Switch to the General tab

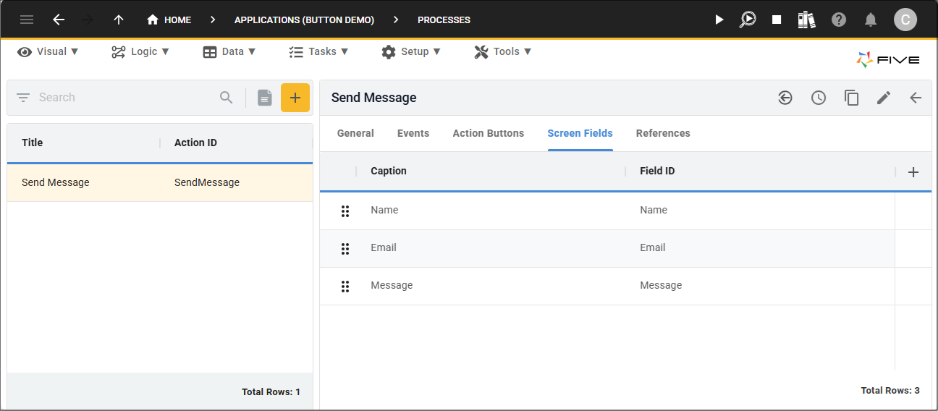pyautogui.click(x=355, y=133)
